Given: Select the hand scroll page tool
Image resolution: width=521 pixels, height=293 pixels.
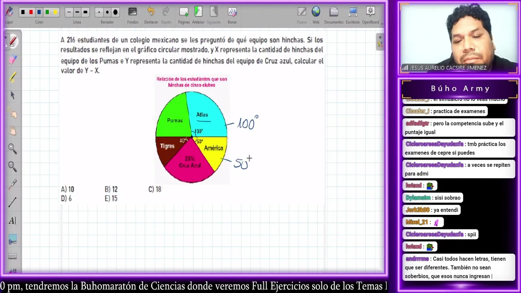Looking at the screenshot, I should coord(13,131).
